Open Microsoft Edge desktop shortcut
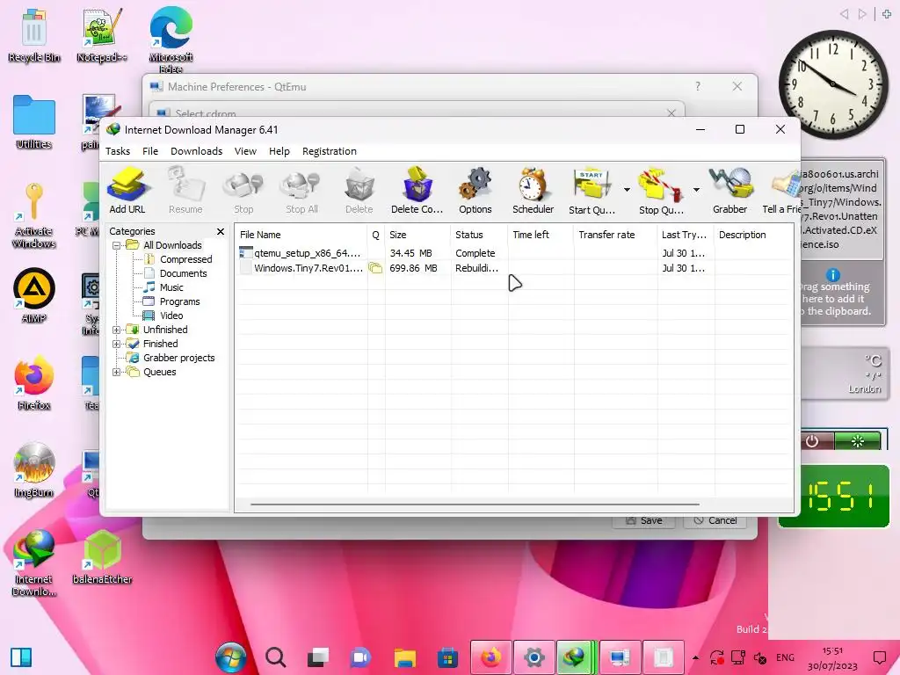The image size is (900, 675). pyautogui.click(x=171, y=40)
